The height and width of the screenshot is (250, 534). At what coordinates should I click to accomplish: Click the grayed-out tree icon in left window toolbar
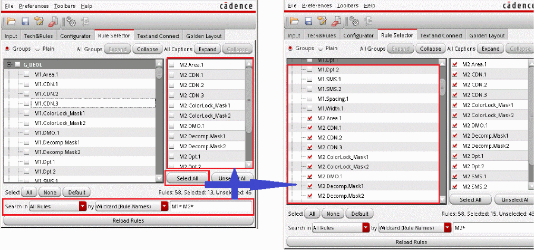click(x=85, y=22)
